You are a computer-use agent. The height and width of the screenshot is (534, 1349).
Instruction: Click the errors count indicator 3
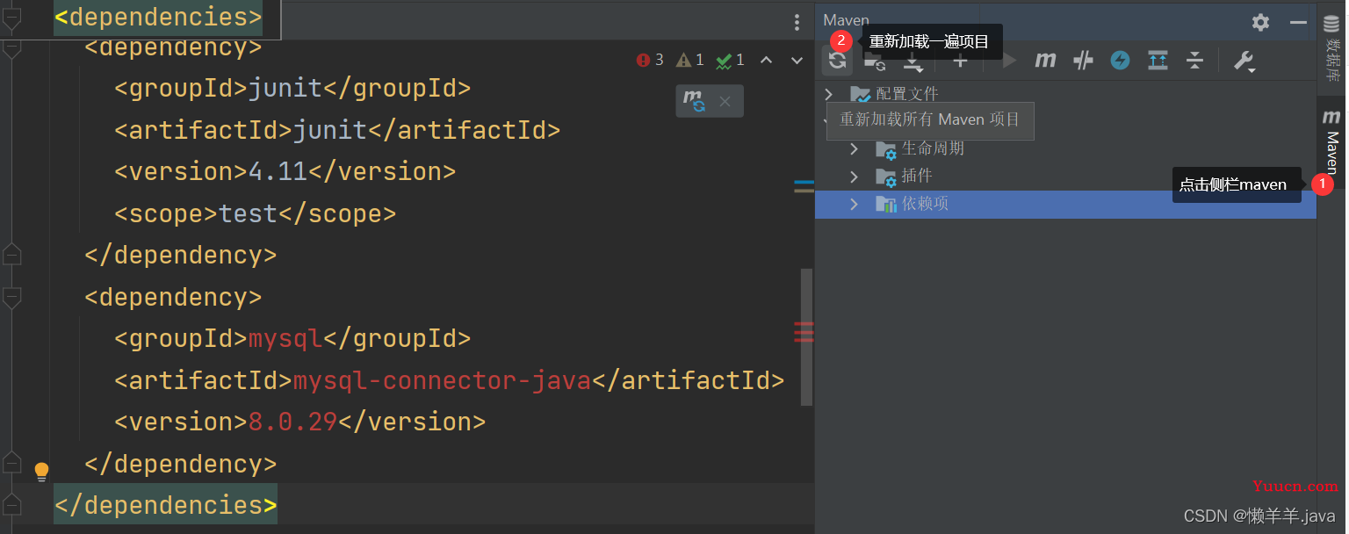click(650, 60)
